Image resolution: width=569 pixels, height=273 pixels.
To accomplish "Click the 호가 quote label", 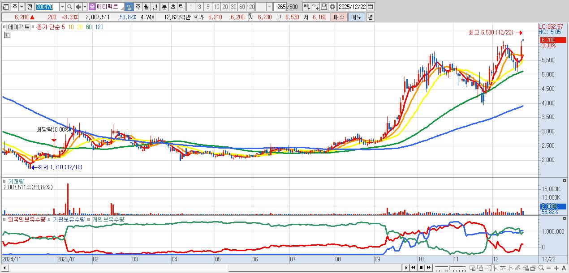I will click(x=198, y=17).
